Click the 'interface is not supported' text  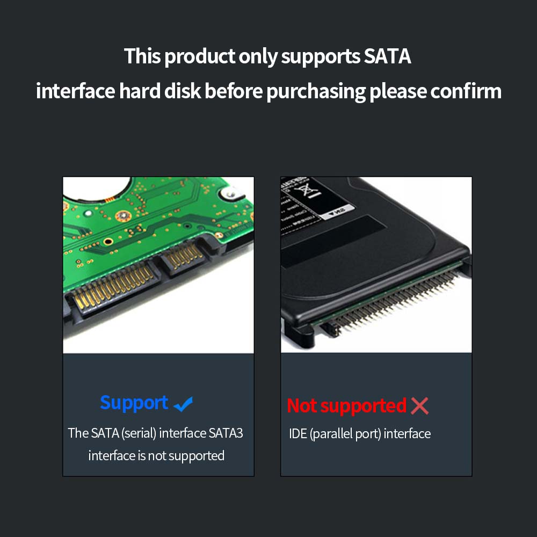[x=156, y=456]
